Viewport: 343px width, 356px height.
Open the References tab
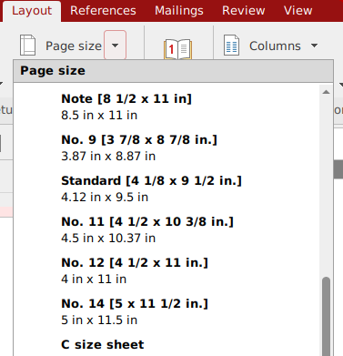(x=103, y=11)
